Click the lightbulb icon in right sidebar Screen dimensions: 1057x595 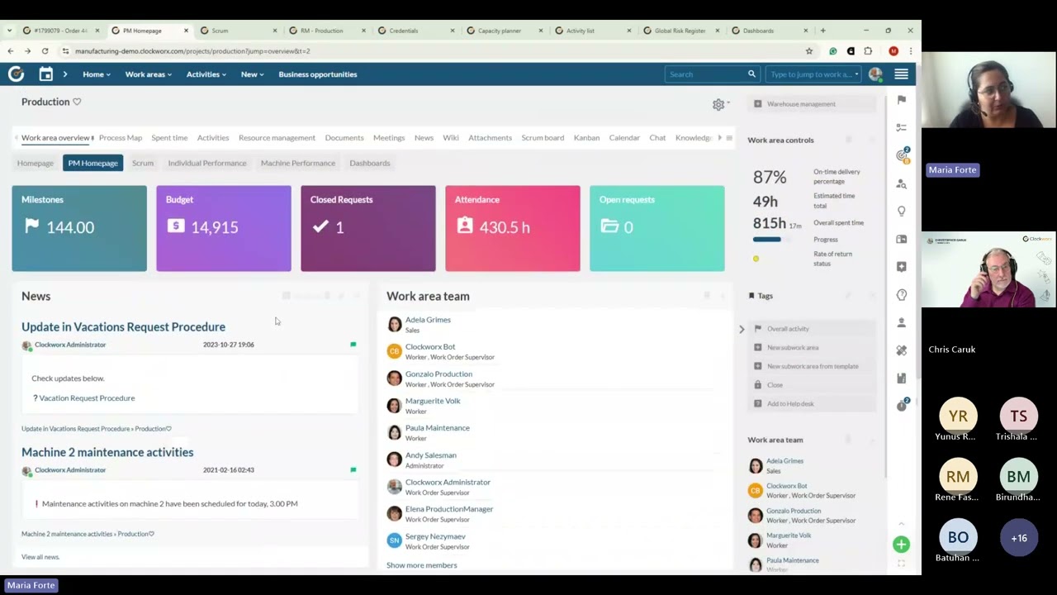coord(902,212)
